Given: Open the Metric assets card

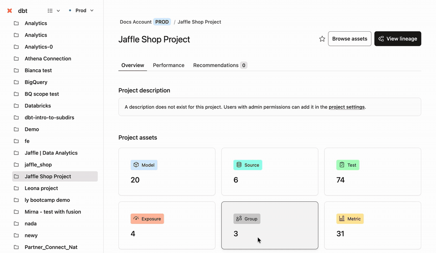Looking at the screenshot, I should 372,225.
